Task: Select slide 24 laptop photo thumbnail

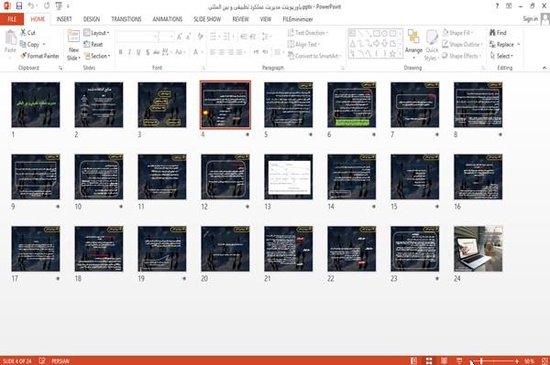Action: [x=478, y=249]
